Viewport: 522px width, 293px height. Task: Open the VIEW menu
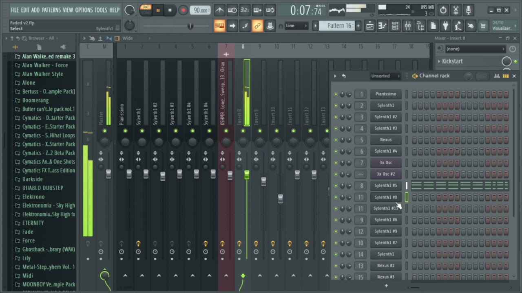[68, 10]
